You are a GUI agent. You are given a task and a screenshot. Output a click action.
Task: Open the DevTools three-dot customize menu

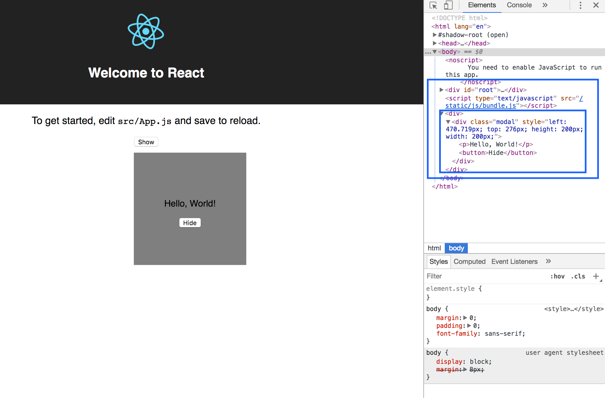[580, 5]
